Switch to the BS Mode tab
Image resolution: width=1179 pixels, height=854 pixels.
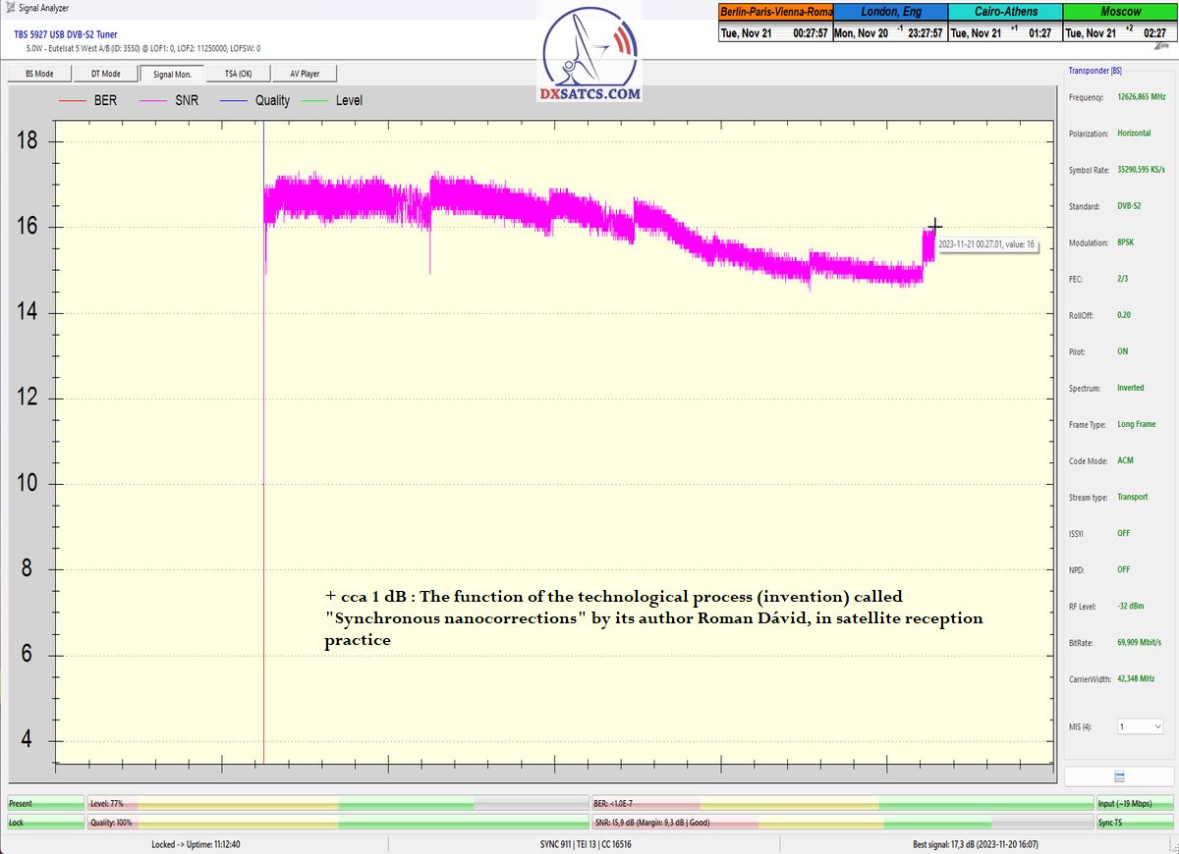(x=38, y=74)
